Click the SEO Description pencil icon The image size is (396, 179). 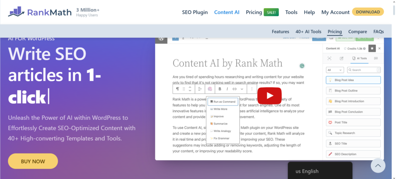tap(330, 154)
